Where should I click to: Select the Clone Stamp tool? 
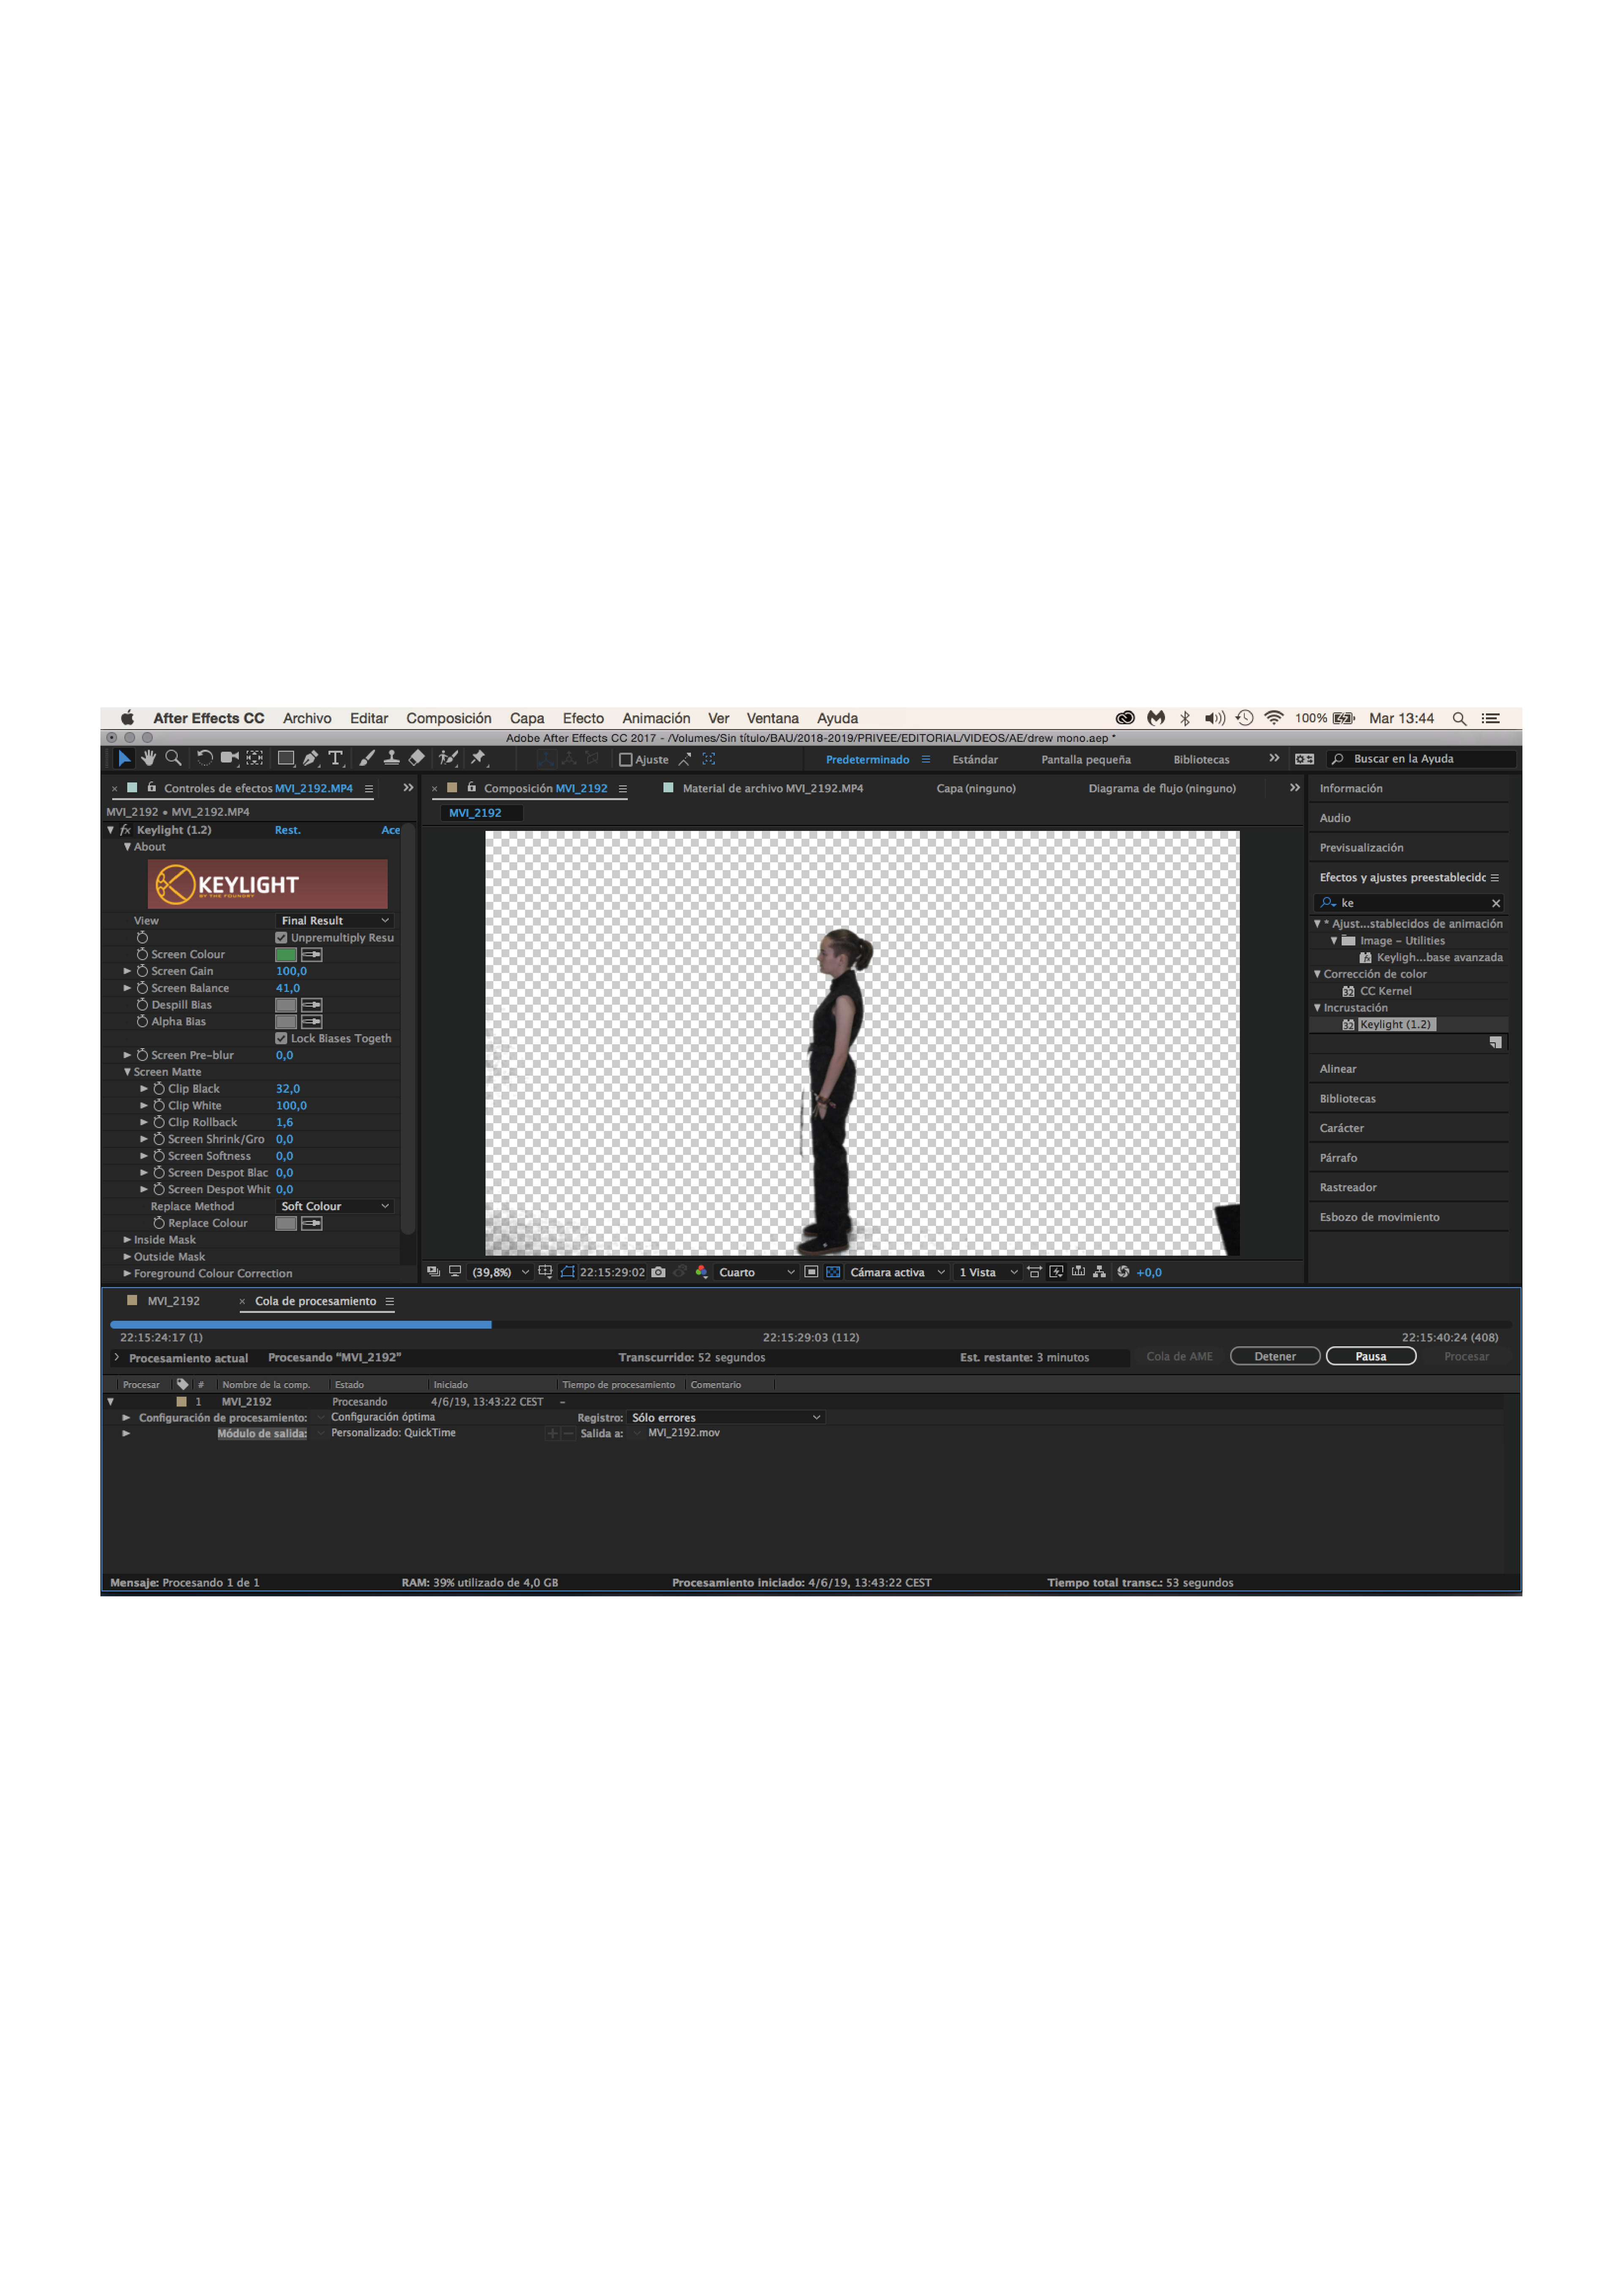tap(392, 758)
